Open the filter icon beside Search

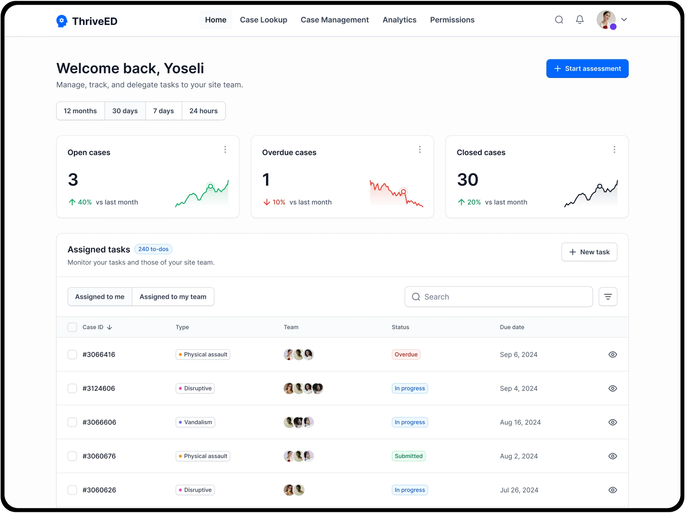(x=608, y=297)
